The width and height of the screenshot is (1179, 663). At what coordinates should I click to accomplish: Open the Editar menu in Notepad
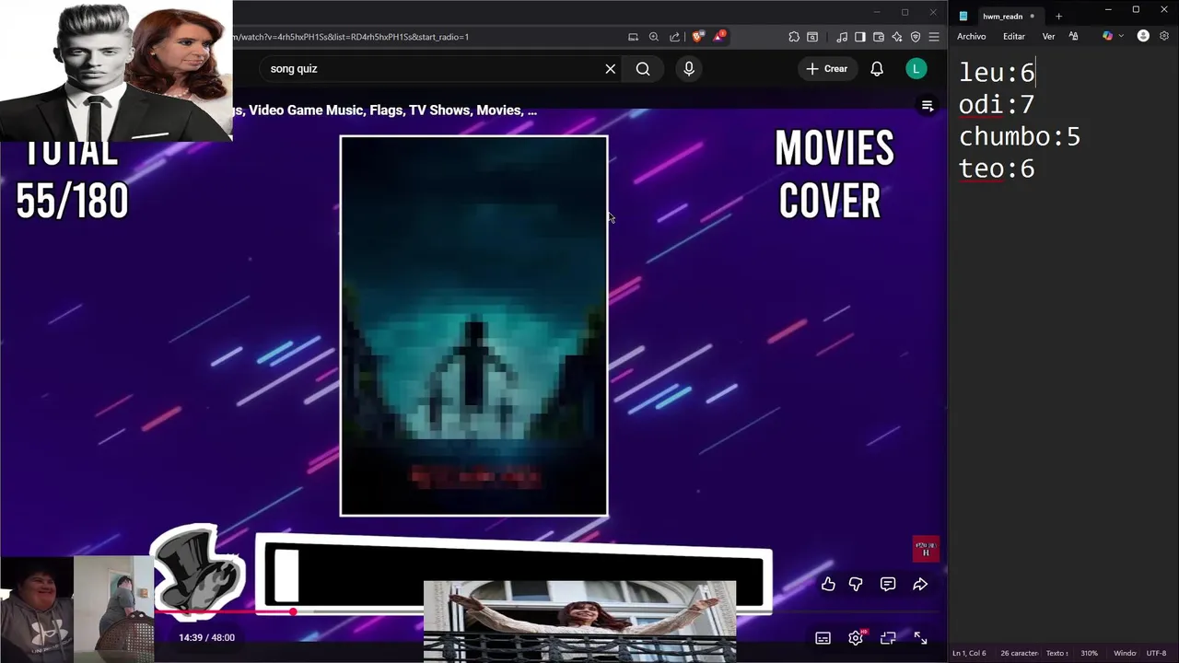click(1014, 36)
